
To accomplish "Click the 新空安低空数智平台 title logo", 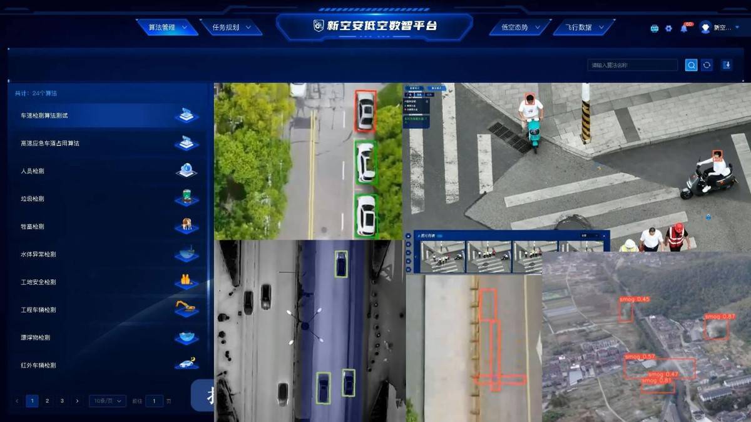I will click(x=375, y=26).
